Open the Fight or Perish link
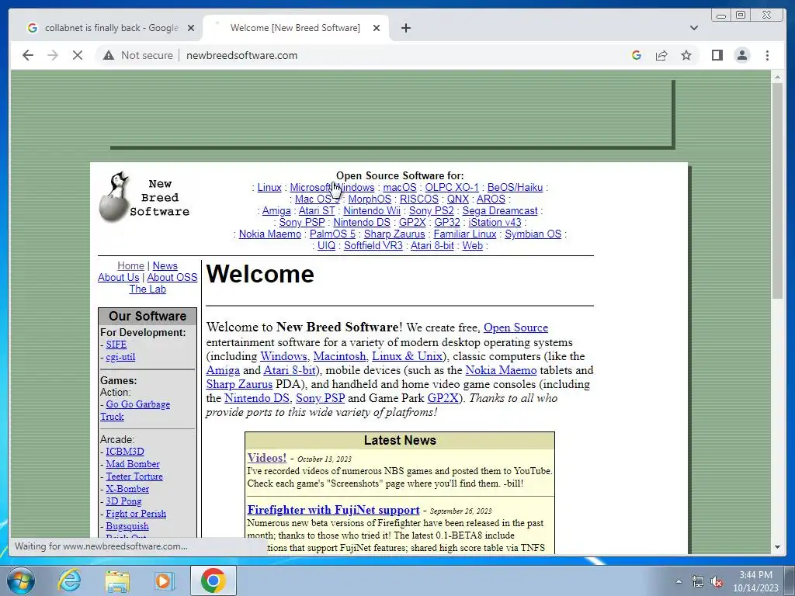 135,514
